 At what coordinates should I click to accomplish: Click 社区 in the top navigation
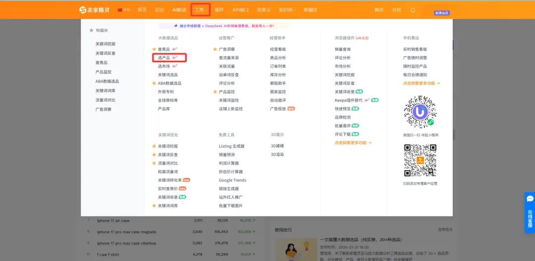(396, 10)
